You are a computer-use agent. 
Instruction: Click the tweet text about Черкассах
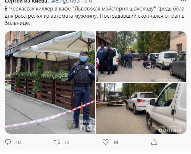[95, 16]
